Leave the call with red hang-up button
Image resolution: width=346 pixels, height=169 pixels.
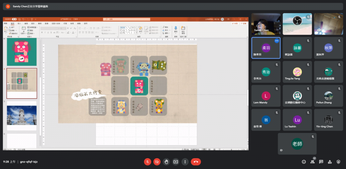(x=196, y=162)
